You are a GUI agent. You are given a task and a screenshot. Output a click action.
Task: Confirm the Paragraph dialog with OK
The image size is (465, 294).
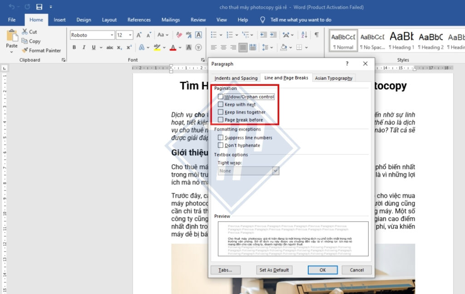tap(323, 270)
